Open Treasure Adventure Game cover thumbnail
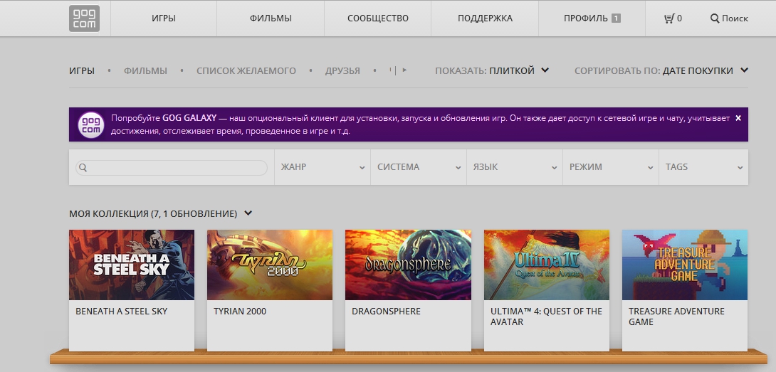 685,265
